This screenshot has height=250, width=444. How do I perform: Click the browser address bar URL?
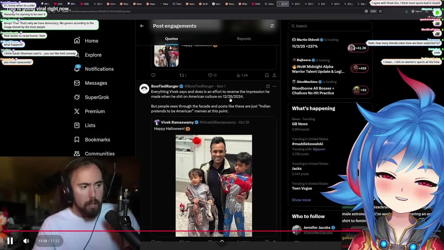[x=96, y=11]
